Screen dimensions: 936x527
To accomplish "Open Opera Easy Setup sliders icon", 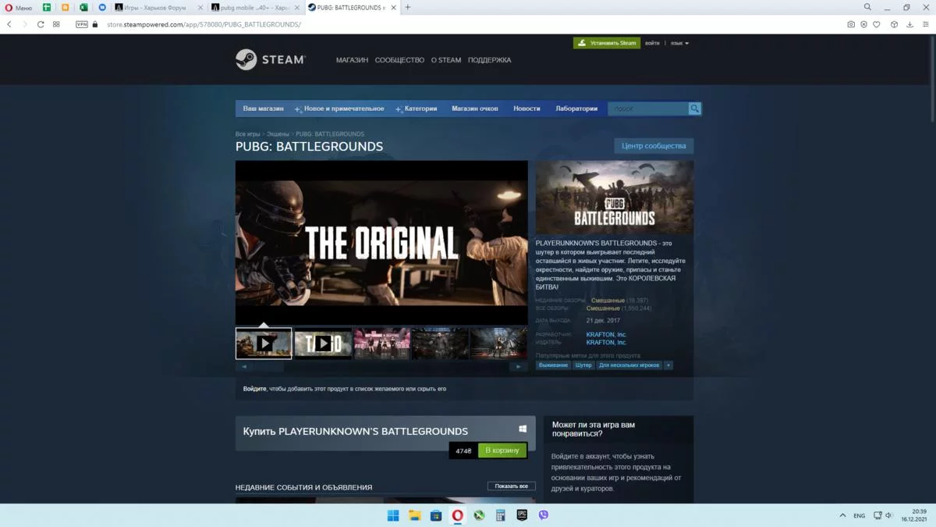I will click(925, 24).
